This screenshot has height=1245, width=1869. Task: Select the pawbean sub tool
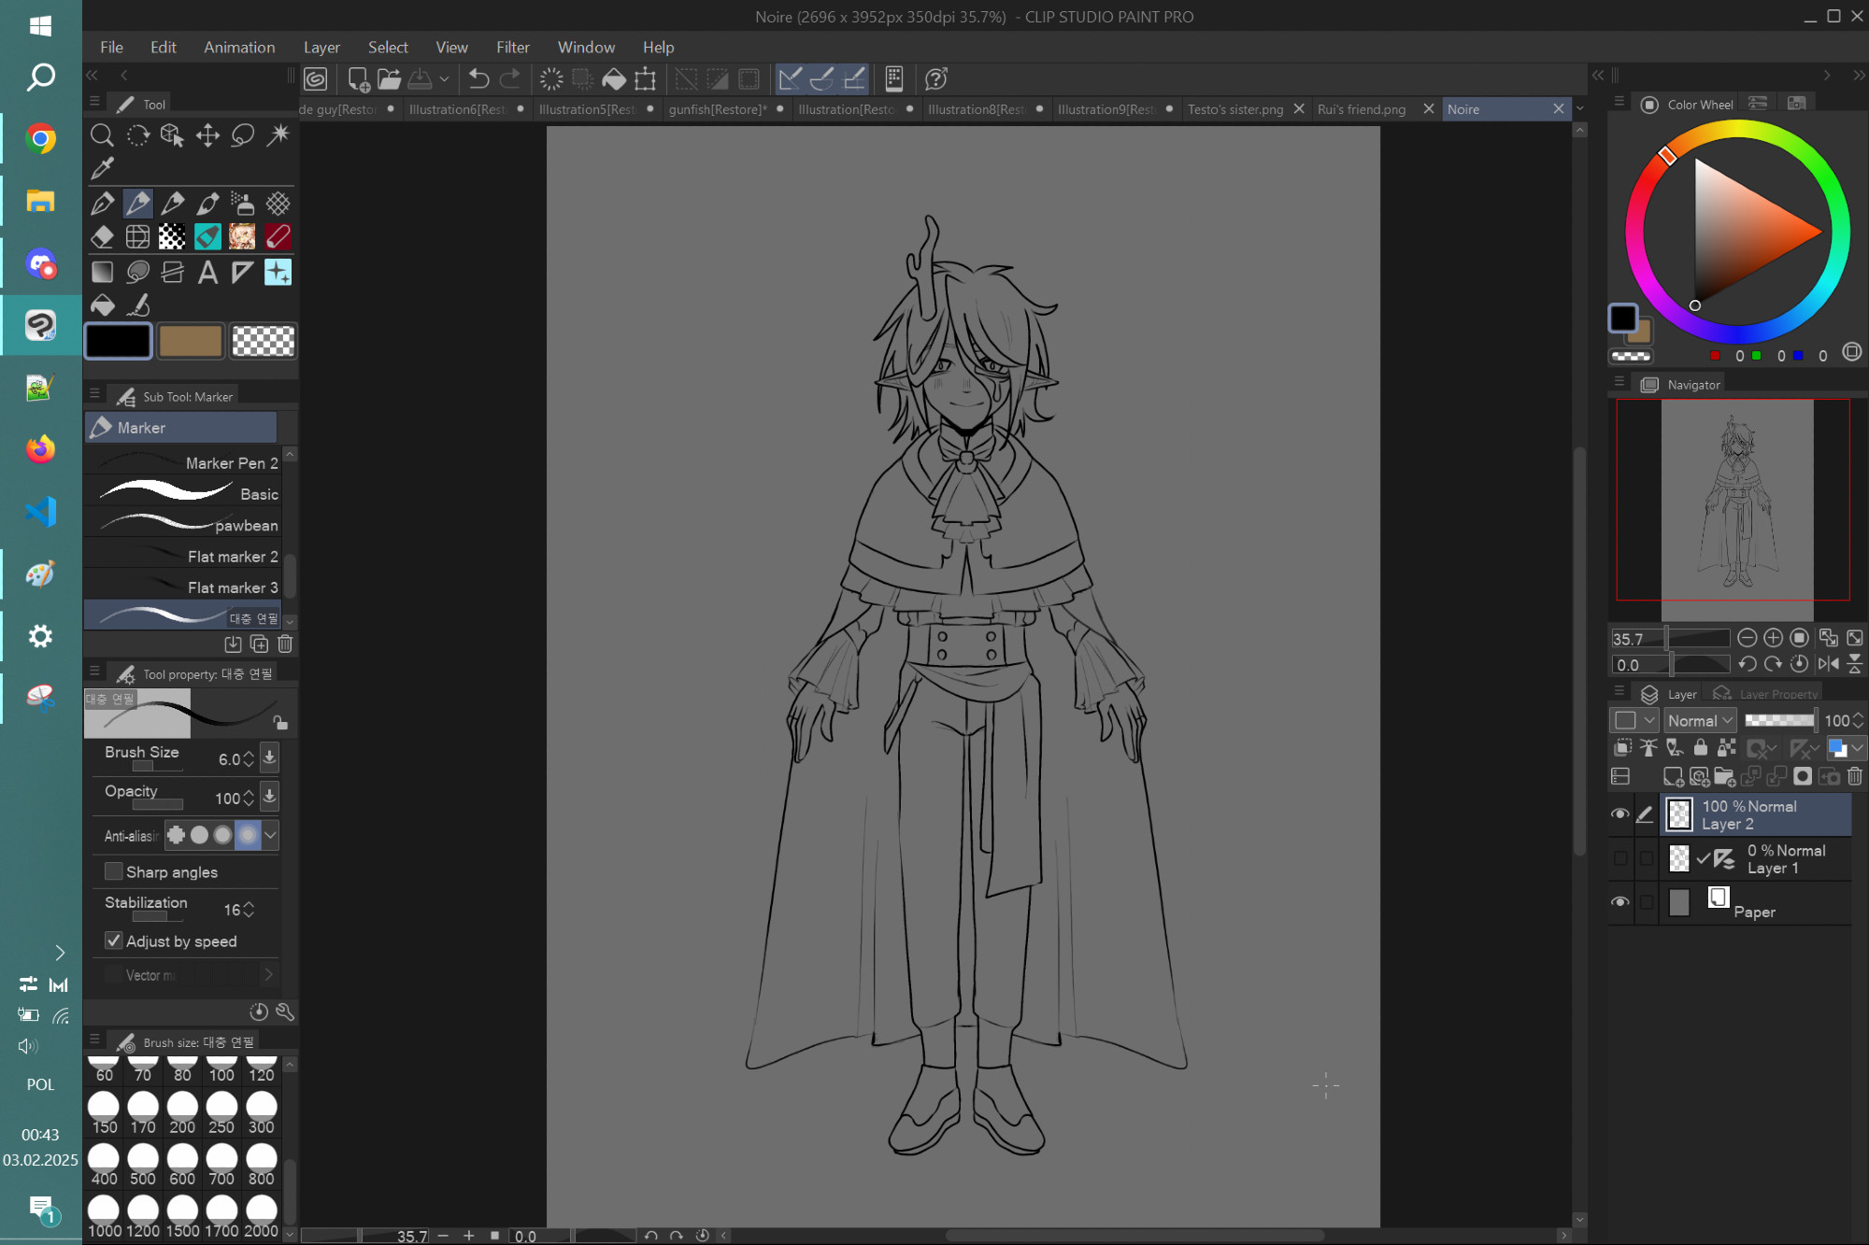click(182, 525)
